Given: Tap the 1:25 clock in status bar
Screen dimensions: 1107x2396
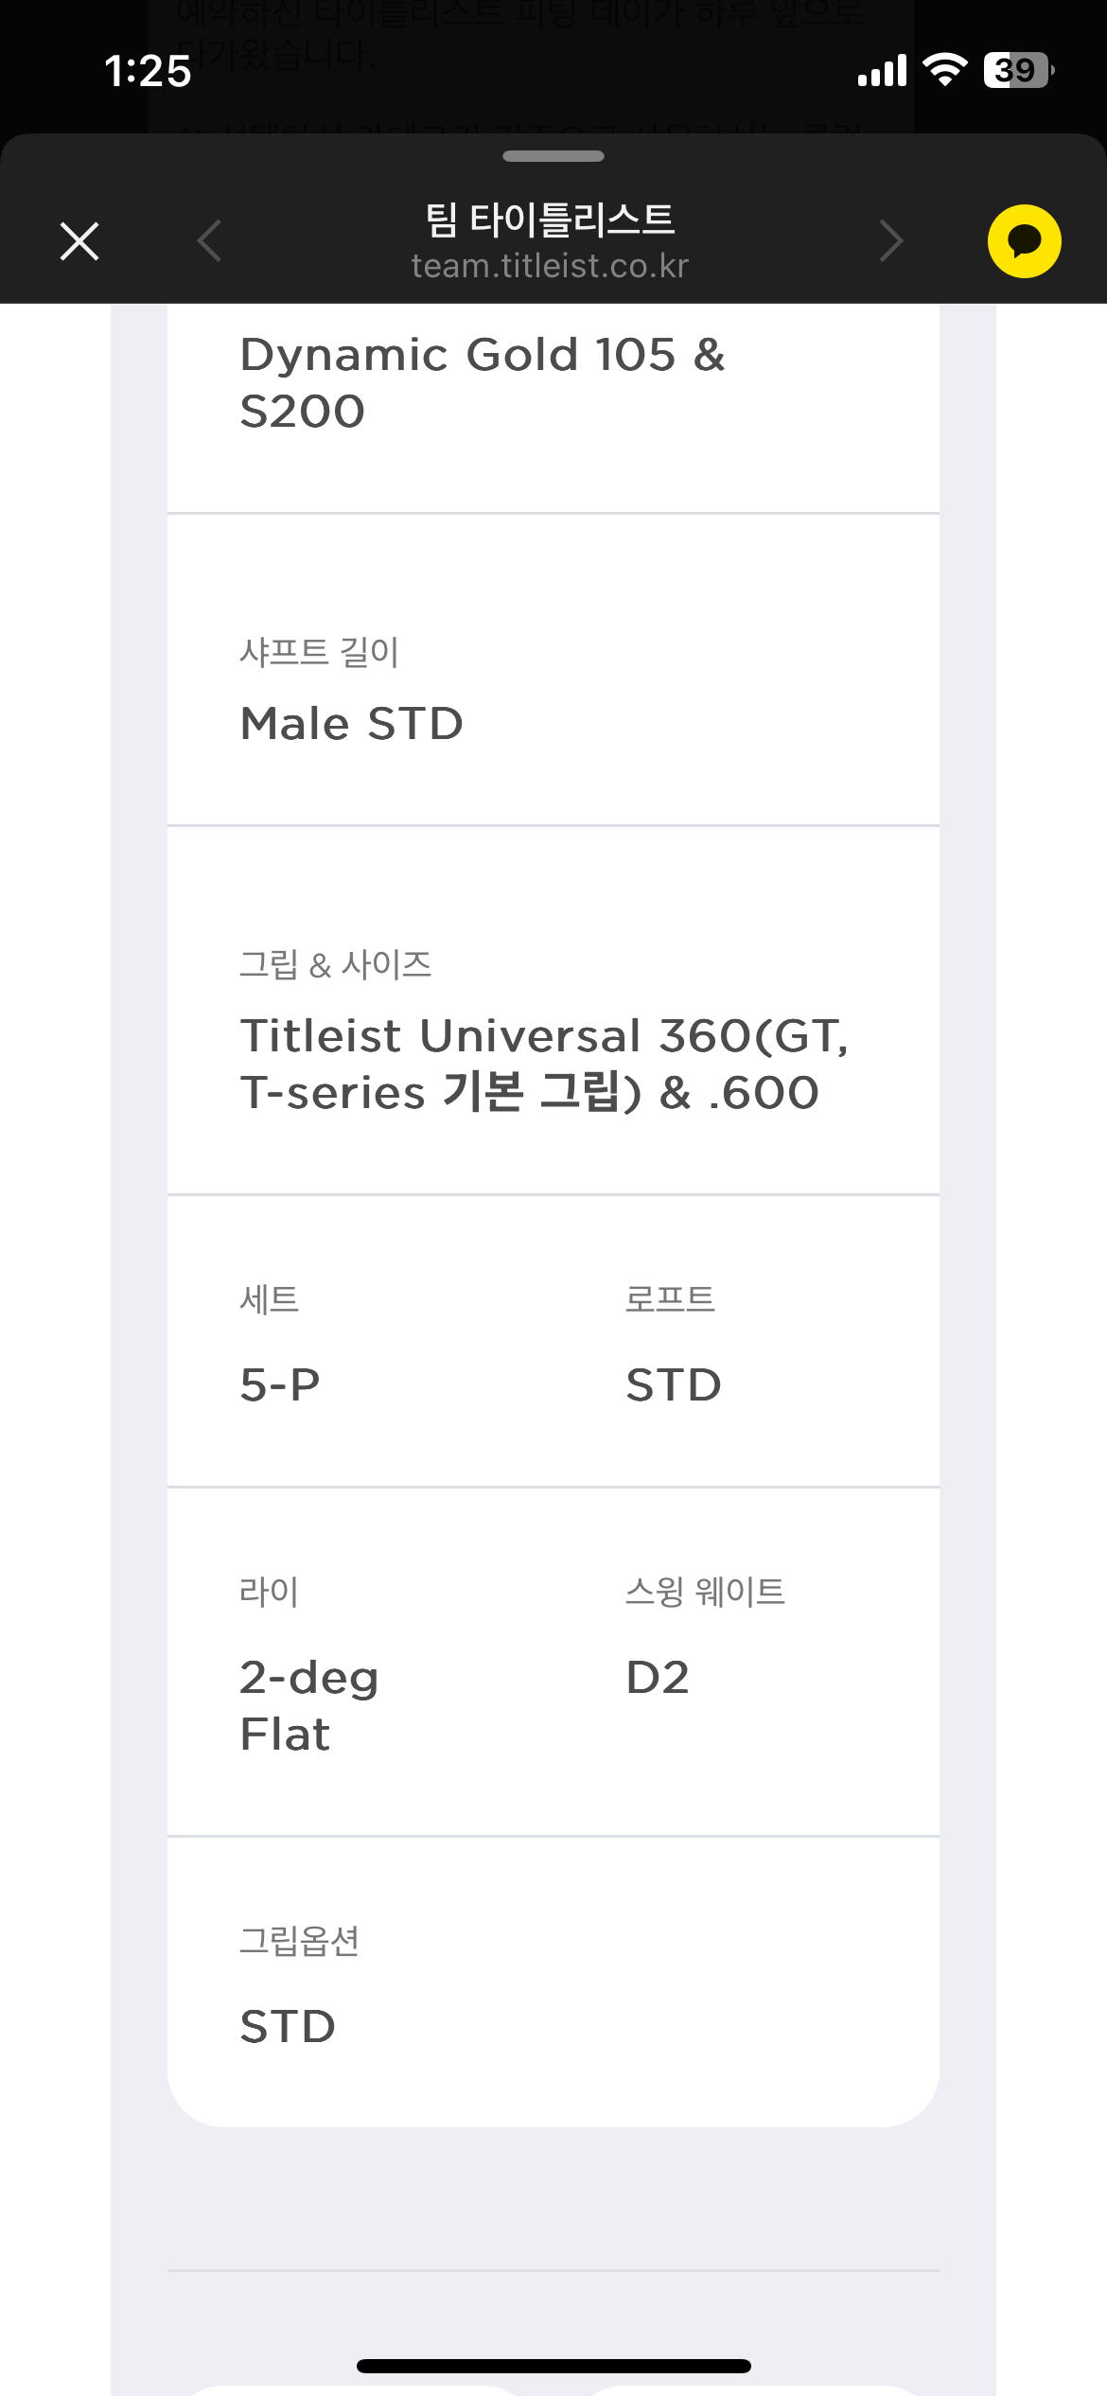Looking at the screenshot, I should click(148, 71).
